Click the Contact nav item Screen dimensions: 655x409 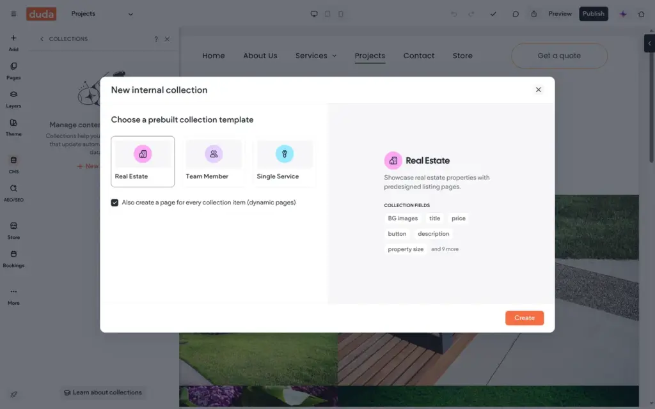tap(418, 56)
